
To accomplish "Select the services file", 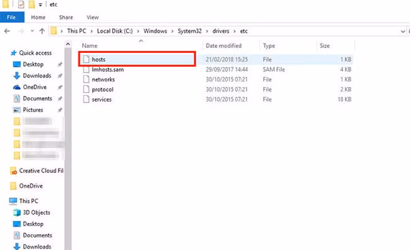I will pos(102,100).
